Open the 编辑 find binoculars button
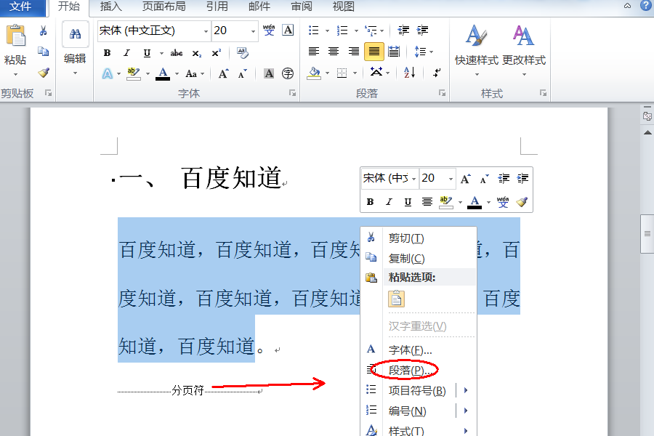 tap(75, 34)
